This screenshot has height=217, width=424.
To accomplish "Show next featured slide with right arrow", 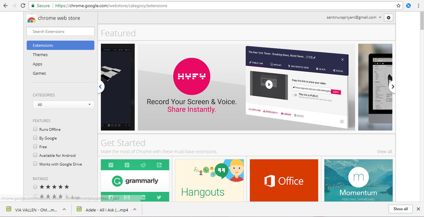I will [393, 87].
